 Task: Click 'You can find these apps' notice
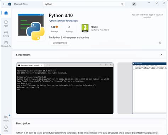pos(147,16)
